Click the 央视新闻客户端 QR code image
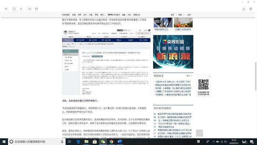This screenshot has width=257, height=145. (203, 85)
